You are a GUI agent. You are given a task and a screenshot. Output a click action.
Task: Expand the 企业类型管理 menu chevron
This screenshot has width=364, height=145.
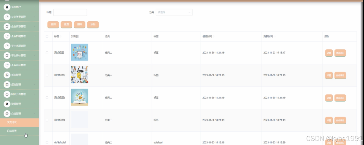(x=34, y=17)
